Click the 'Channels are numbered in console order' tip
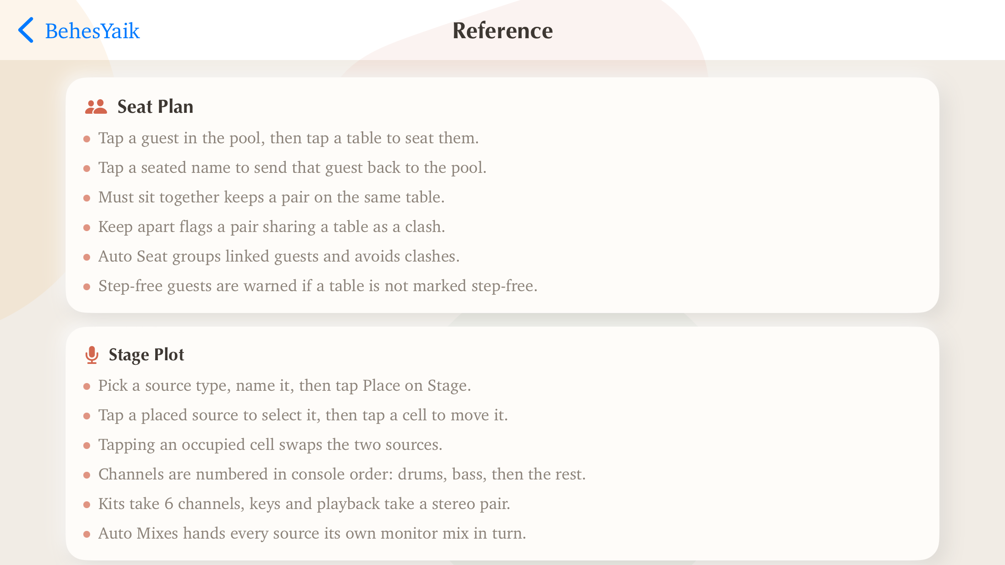The image size is (1005, 565). [x=342, y=474]
